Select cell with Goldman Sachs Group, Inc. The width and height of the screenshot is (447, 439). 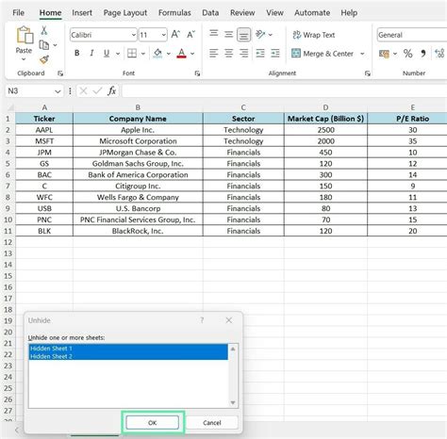pos(138,164)
